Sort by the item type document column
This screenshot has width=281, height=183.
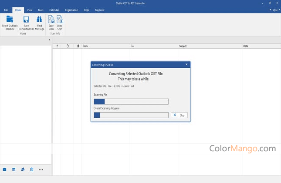point(68,46)
